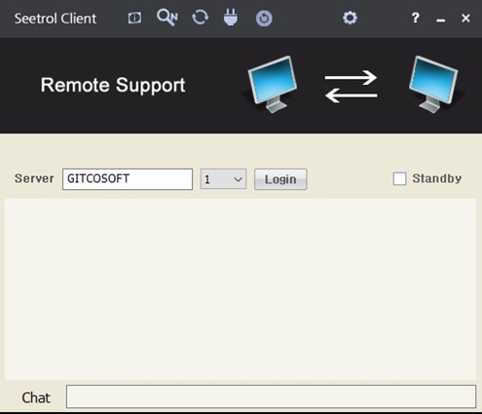
Task: Click the Standby label text
Action: tap(437, 178)
